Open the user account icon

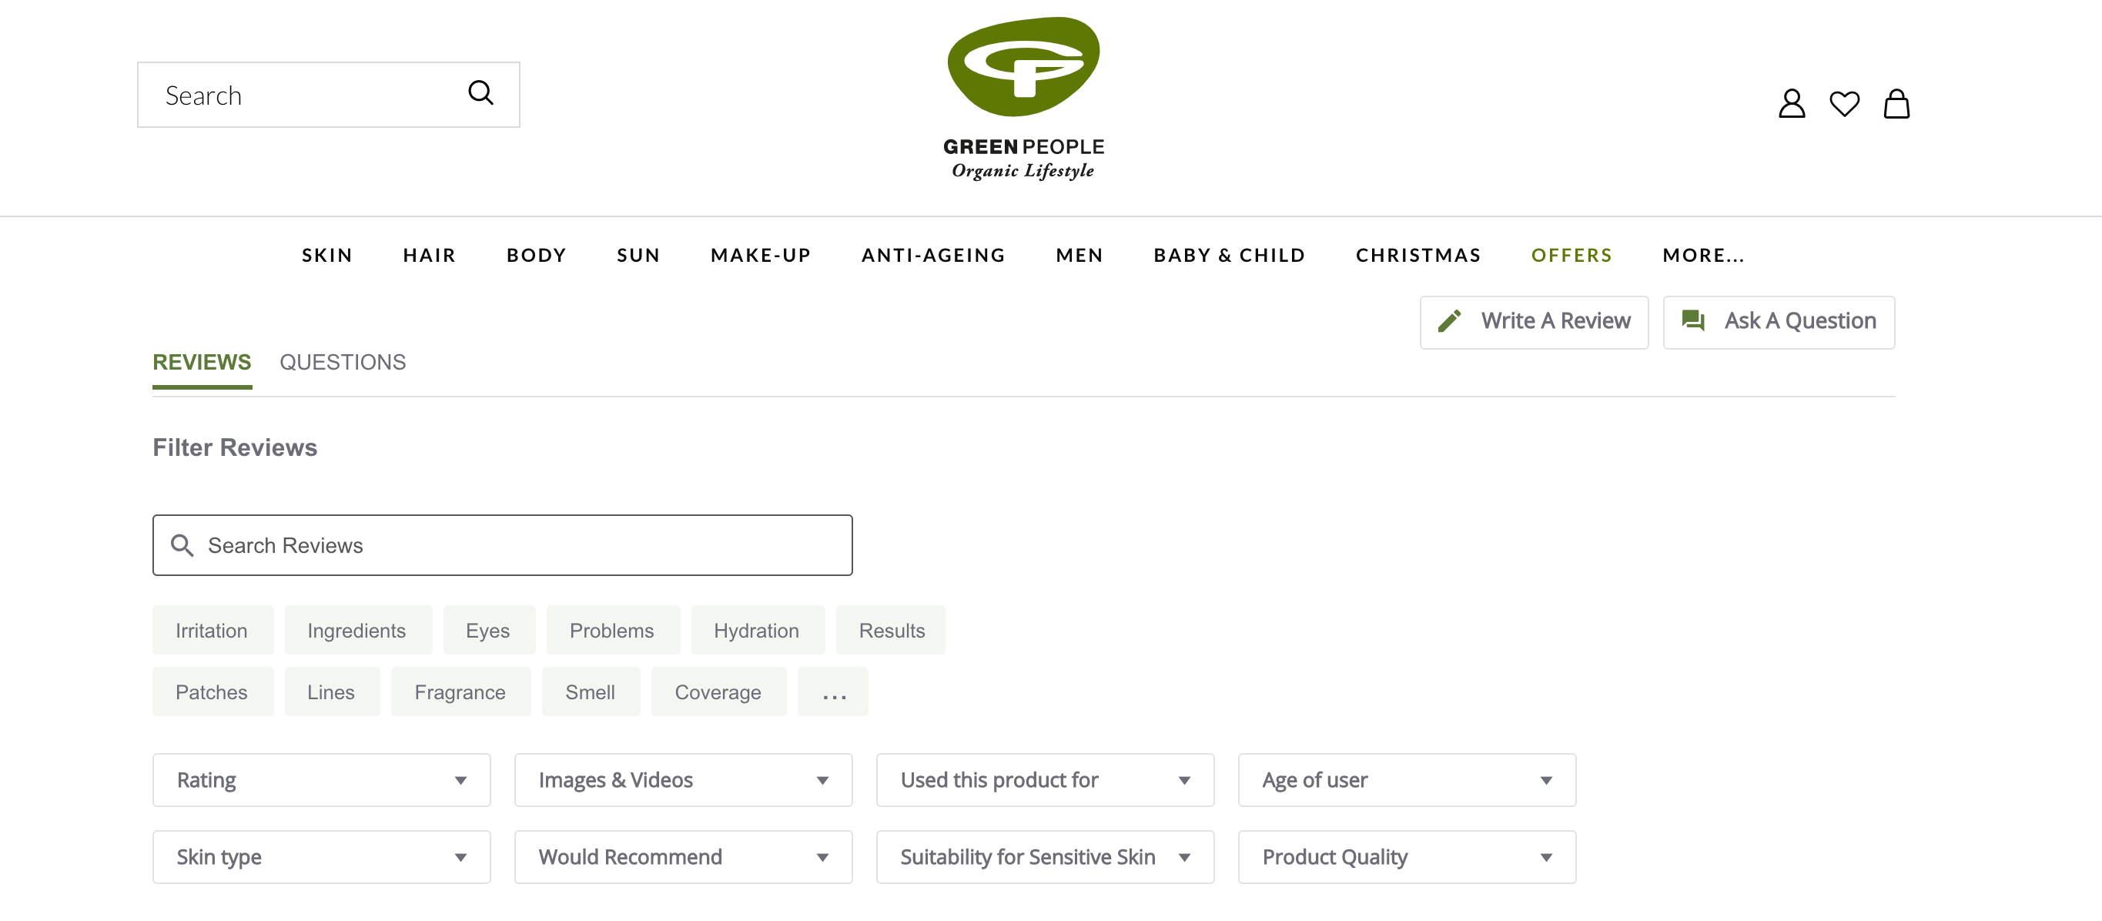point(1791,104)
